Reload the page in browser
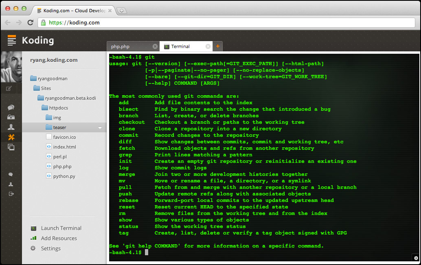421x265 pixels. (31, 22)
